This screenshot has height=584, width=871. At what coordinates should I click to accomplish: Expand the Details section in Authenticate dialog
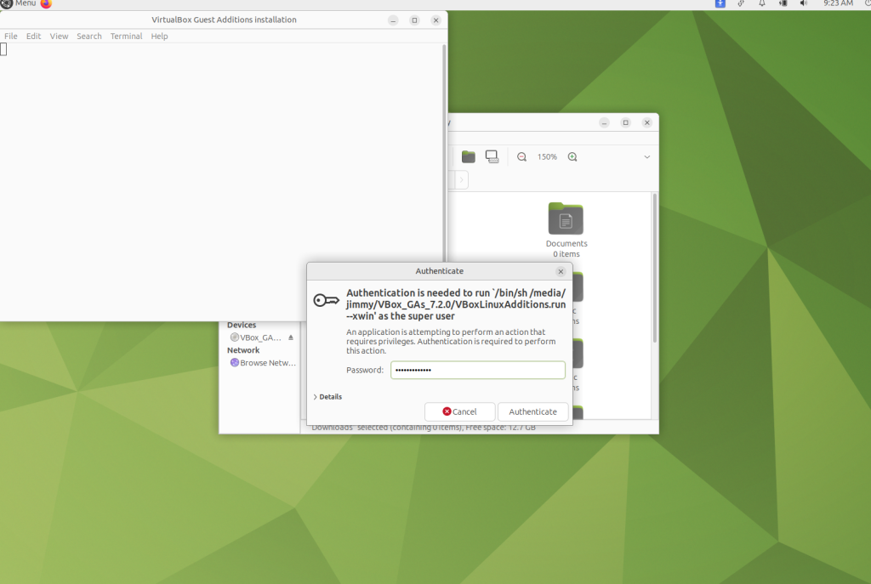click(x=327, y=397)
